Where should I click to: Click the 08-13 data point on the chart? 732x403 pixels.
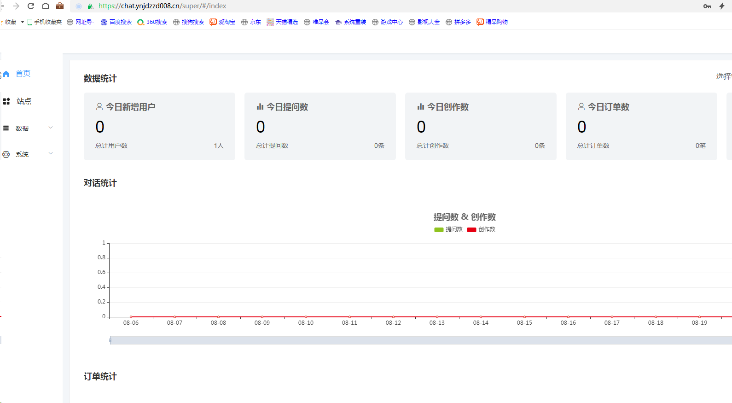(437, 317)
